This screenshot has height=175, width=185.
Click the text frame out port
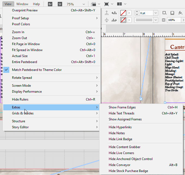coord(141,99)
